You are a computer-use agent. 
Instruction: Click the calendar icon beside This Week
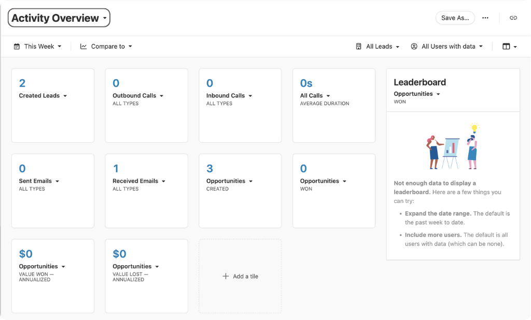[x=17, y=46]
